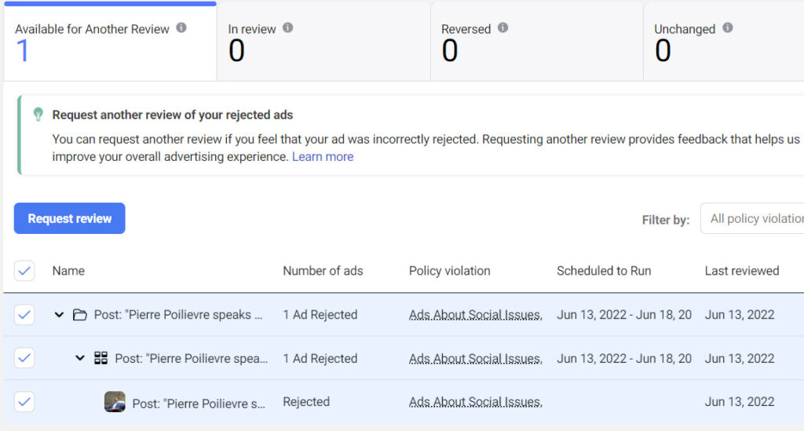The image size is (804, 431).
Task: Open the Pierre Poilievre ad thumbnail
Action: click(115, 402)
